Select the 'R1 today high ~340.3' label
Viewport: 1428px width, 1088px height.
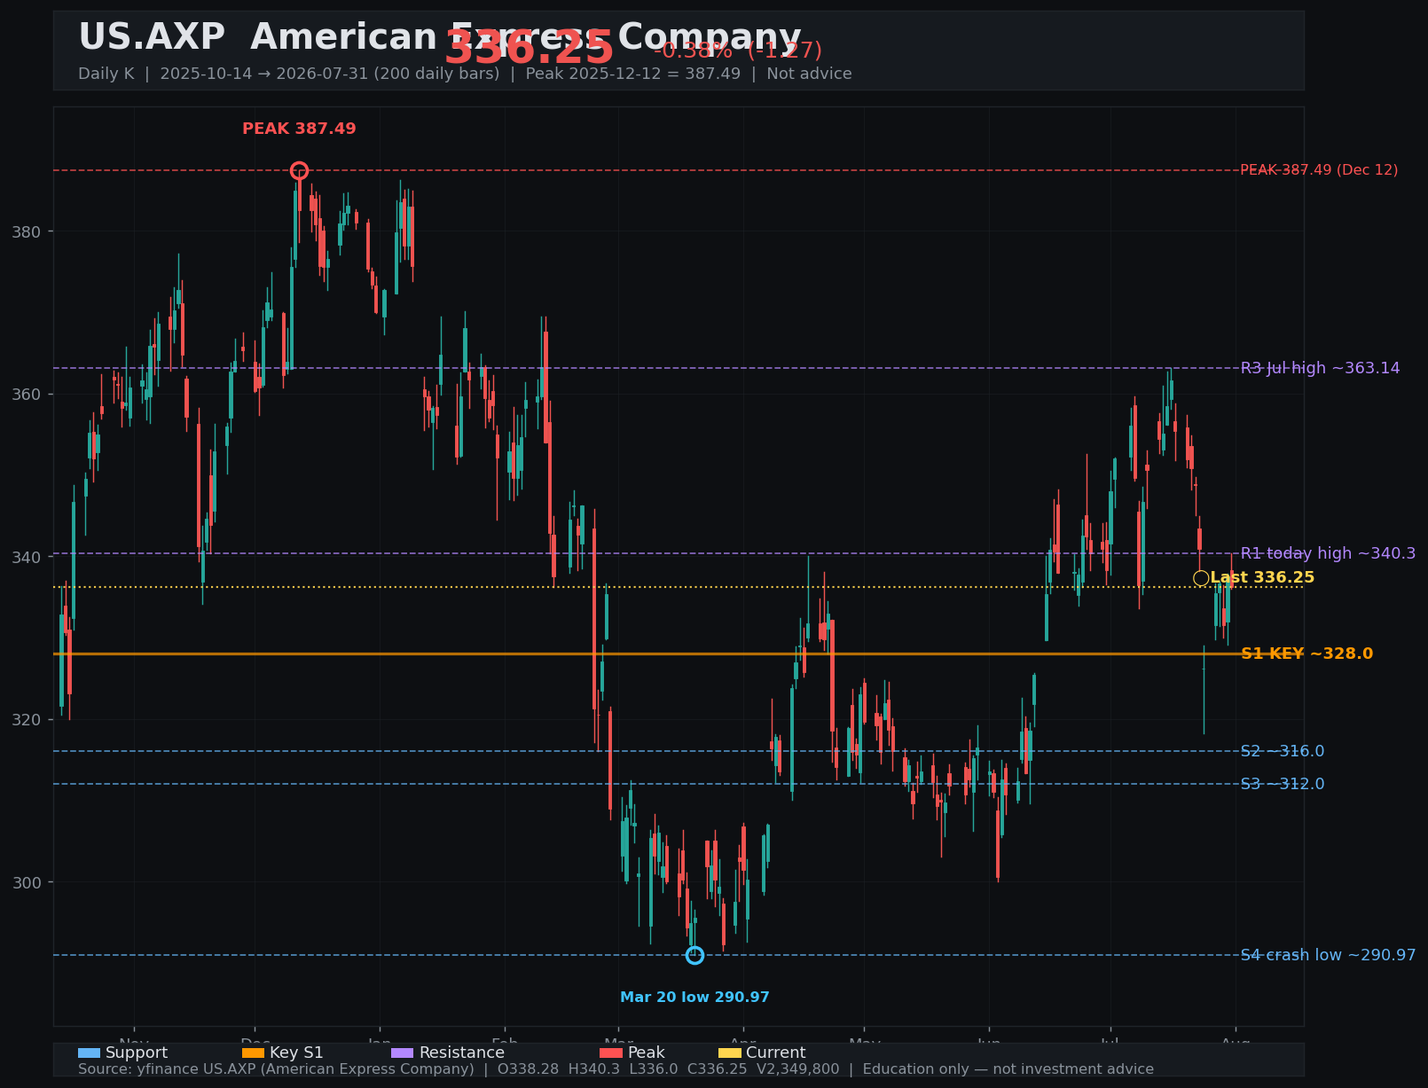[1328, 553]
